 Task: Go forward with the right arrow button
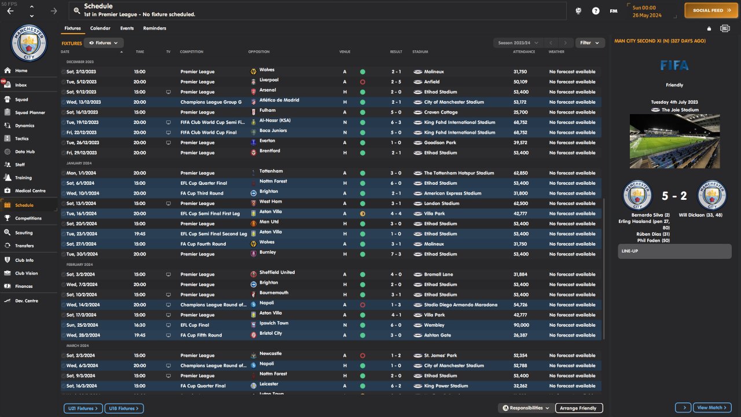coord(54,10)
